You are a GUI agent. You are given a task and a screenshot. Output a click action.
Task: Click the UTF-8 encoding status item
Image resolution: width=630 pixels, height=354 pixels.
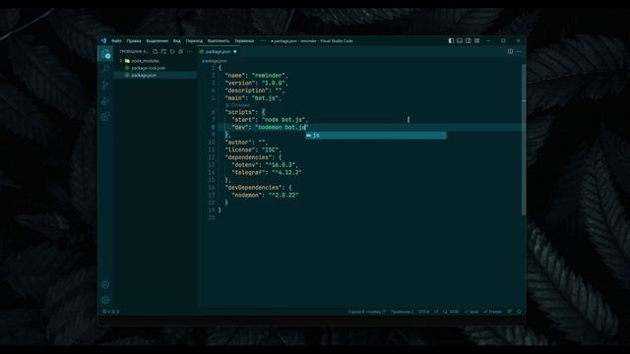tap(423, 312)
